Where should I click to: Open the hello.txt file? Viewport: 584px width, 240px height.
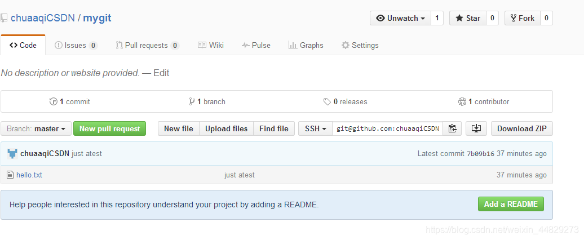point(29,175)
